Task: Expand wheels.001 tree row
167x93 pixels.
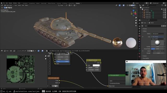Action: [142, 14]
